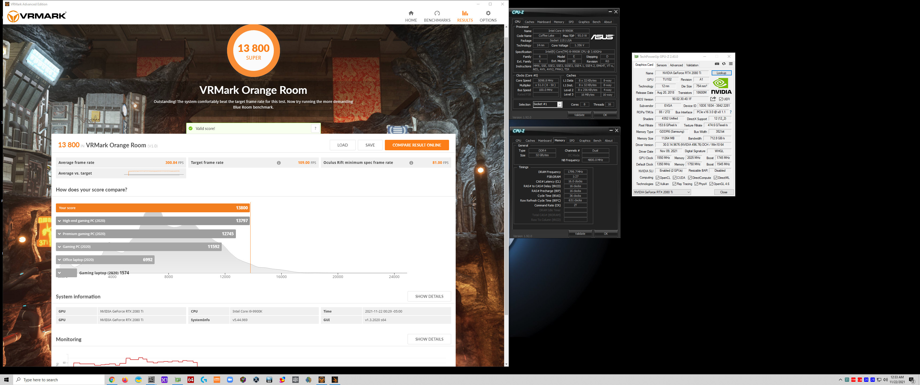920x385 pixels.
Task: Show details for Monitoring
Action: [429, 339]
